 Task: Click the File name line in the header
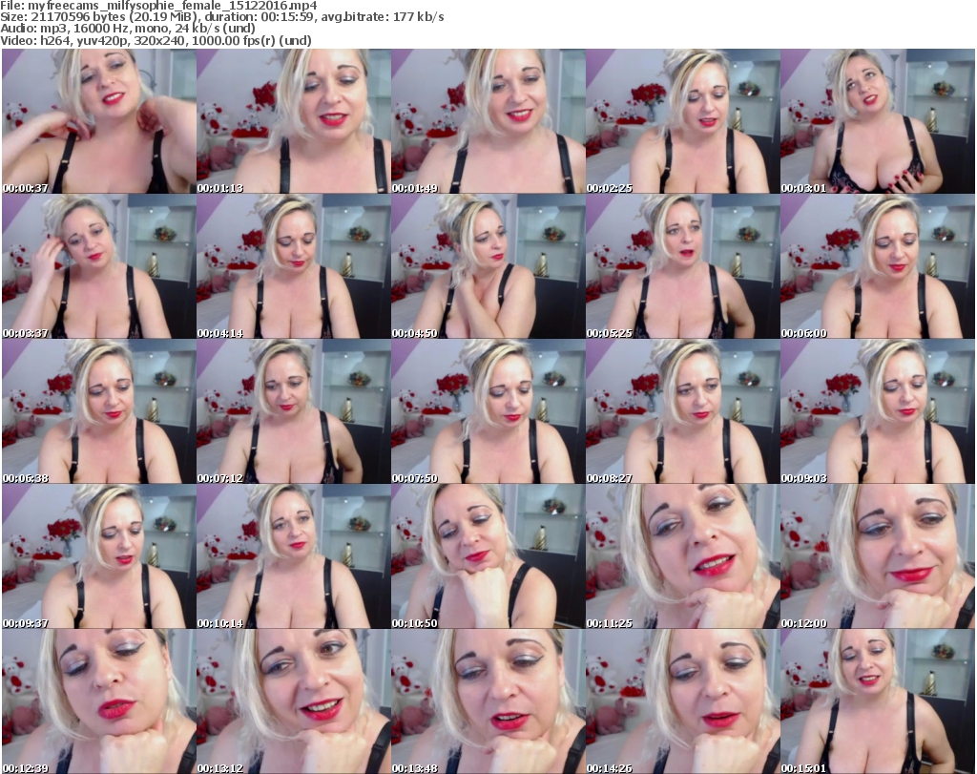pyautogui.click(x=159, y=6)
